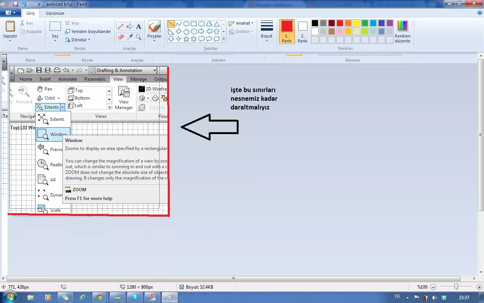Activate the 2. Renk background color
This screenshot has height=303, width=484.
pyautogui.click(x=302, y=31)
